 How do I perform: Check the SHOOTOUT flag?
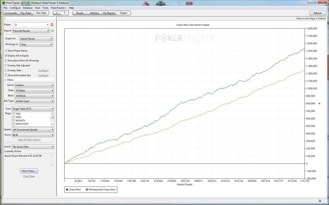click(14, 124)
